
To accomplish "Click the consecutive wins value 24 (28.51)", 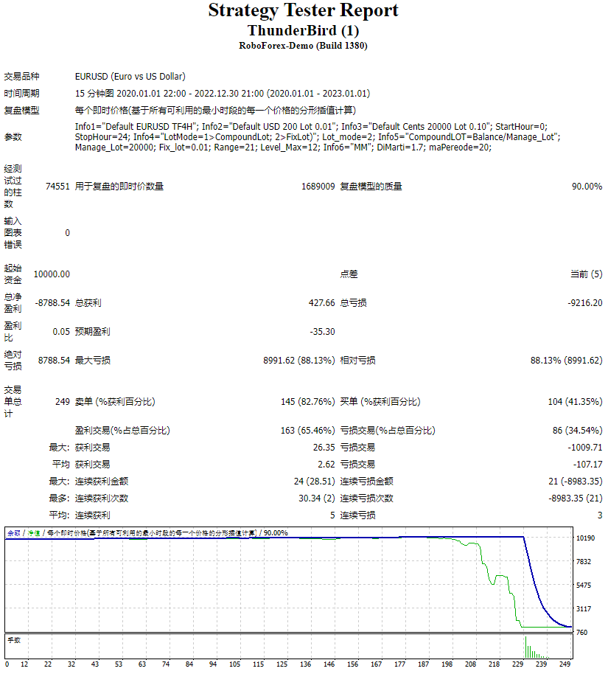I will tap(314, 481).
